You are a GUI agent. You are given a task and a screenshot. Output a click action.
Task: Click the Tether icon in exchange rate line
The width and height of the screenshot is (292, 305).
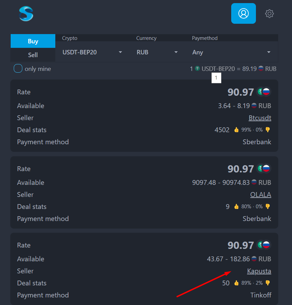click(197, 69)
